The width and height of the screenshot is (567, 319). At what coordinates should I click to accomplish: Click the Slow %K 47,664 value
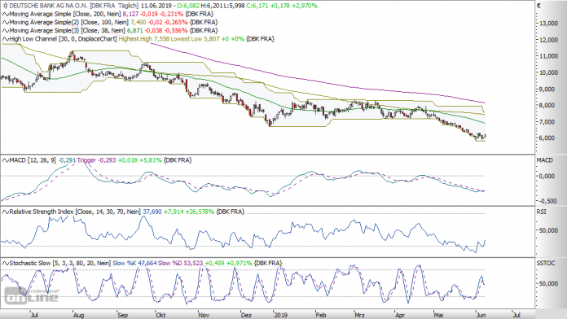134,264
